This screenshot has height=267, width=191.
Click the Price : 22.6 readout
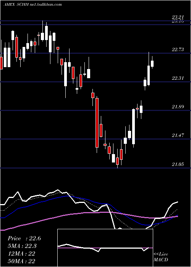(x=24, y=238)
